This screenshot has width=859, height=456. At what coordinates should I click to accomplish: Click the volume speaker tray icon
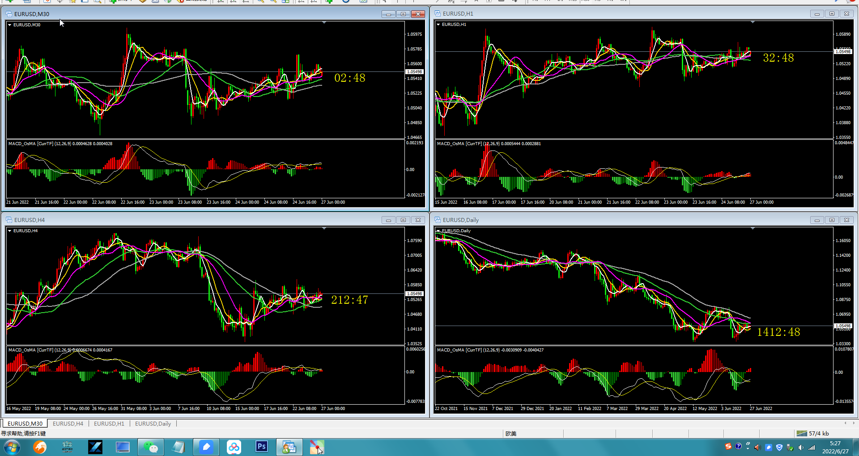pyautogui.click(x=801, y=447)
